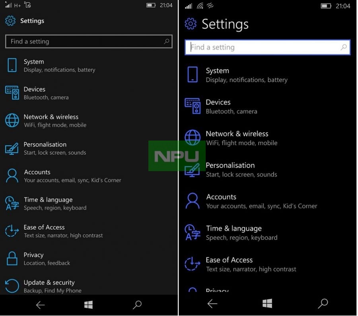Tap Personalisation icon in left screen
This screenshot has width=358, height=316.
tap(12, 148)
